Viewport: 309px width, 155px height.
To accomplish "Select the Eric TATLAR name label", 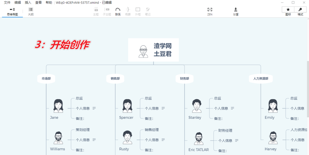I will 199,150.
